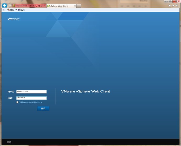The image size is (181, 146).
Task: Click the password input field
Action: pyautogui.click(x=31, y=98)
